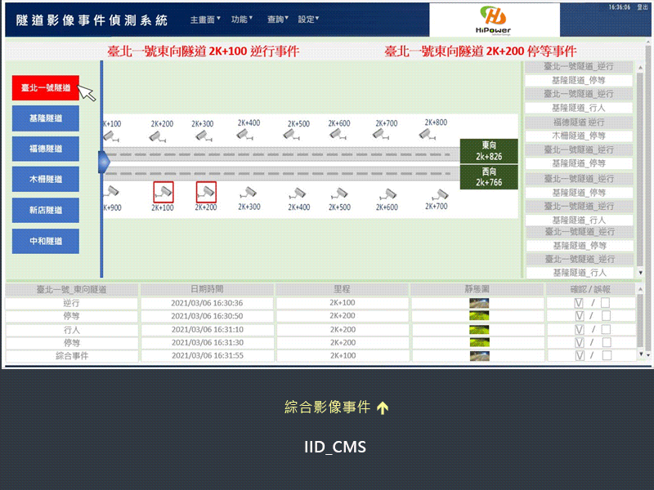Open the 主畫面 dropdown menu
Screen dimensions: 654x490
coord(205,19)
